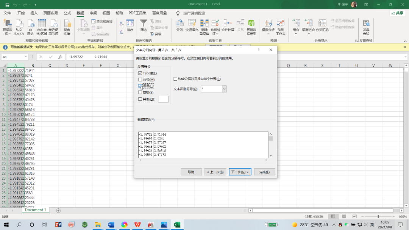
Task: Click the 其他 delimiter input field
Action: pyautogui.click(x=163, y=99)
